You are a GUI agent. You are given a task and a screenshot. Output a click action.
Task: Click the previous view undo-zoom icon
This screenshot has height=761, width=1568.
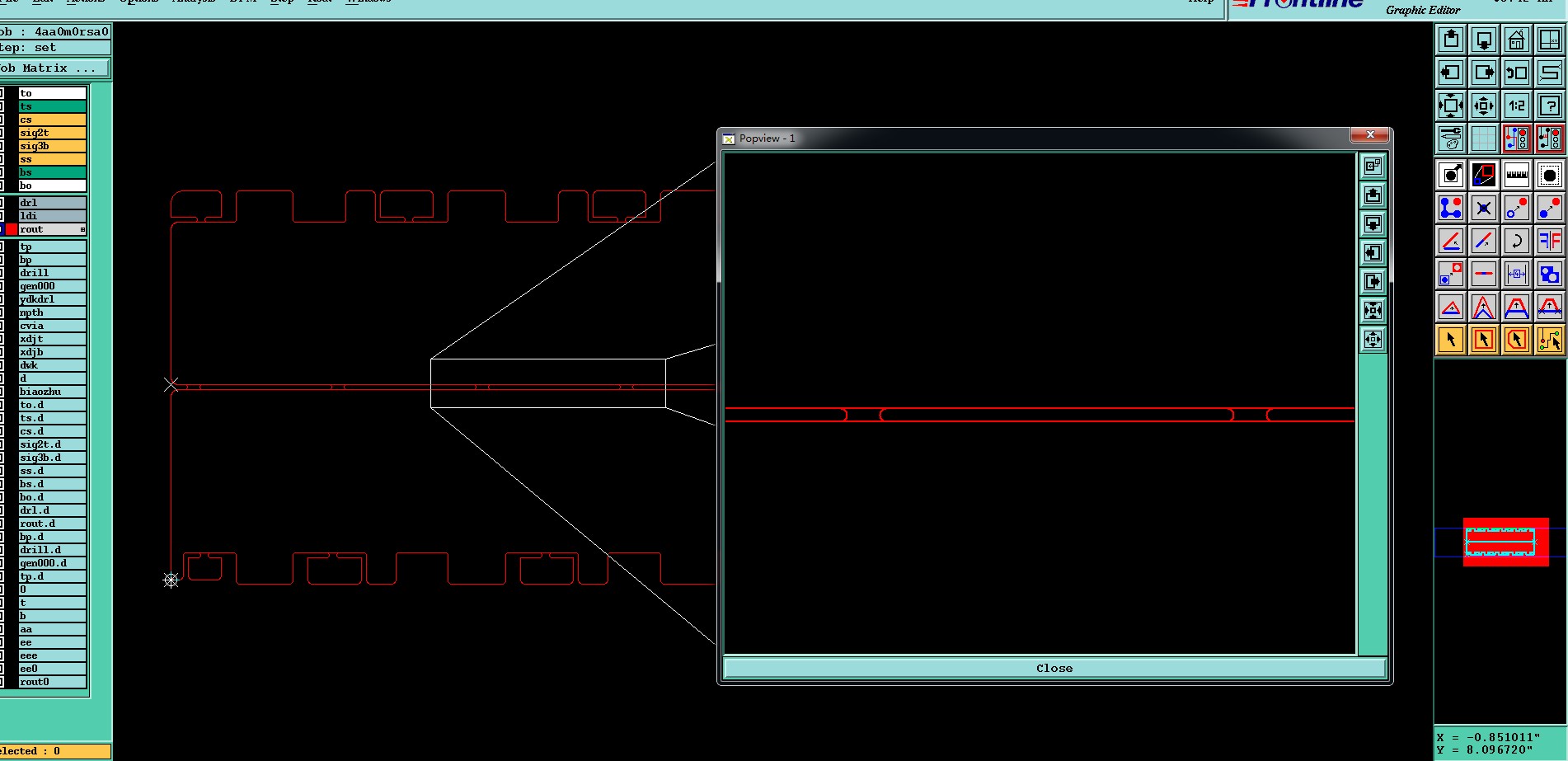click(x=1517, y=73)
